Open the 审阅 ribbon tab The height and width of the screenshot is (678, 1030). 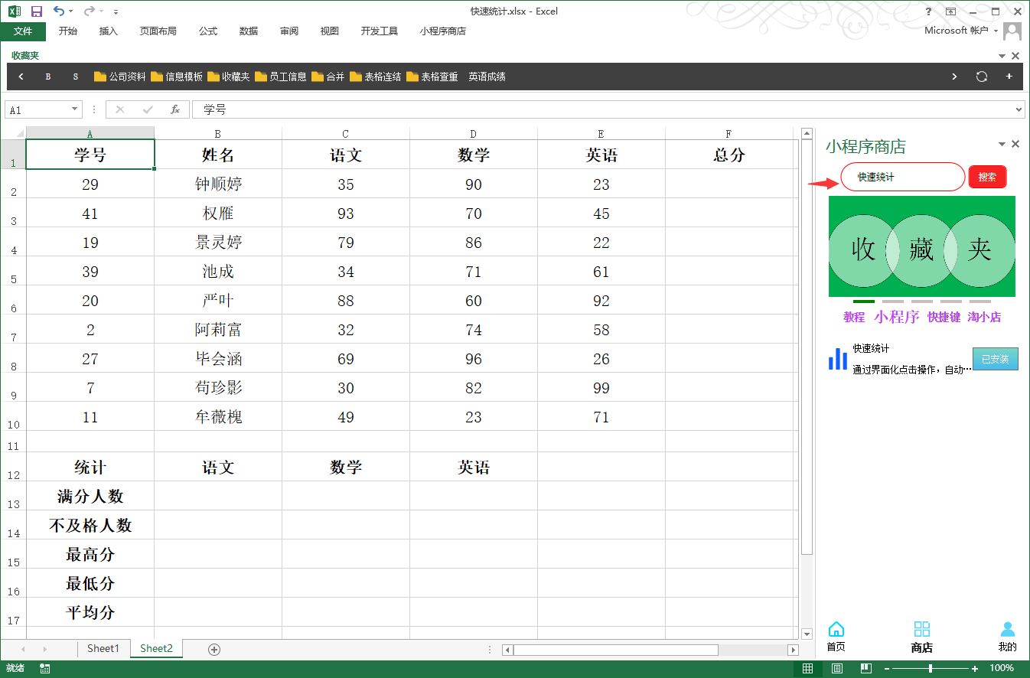pos(289,31)
